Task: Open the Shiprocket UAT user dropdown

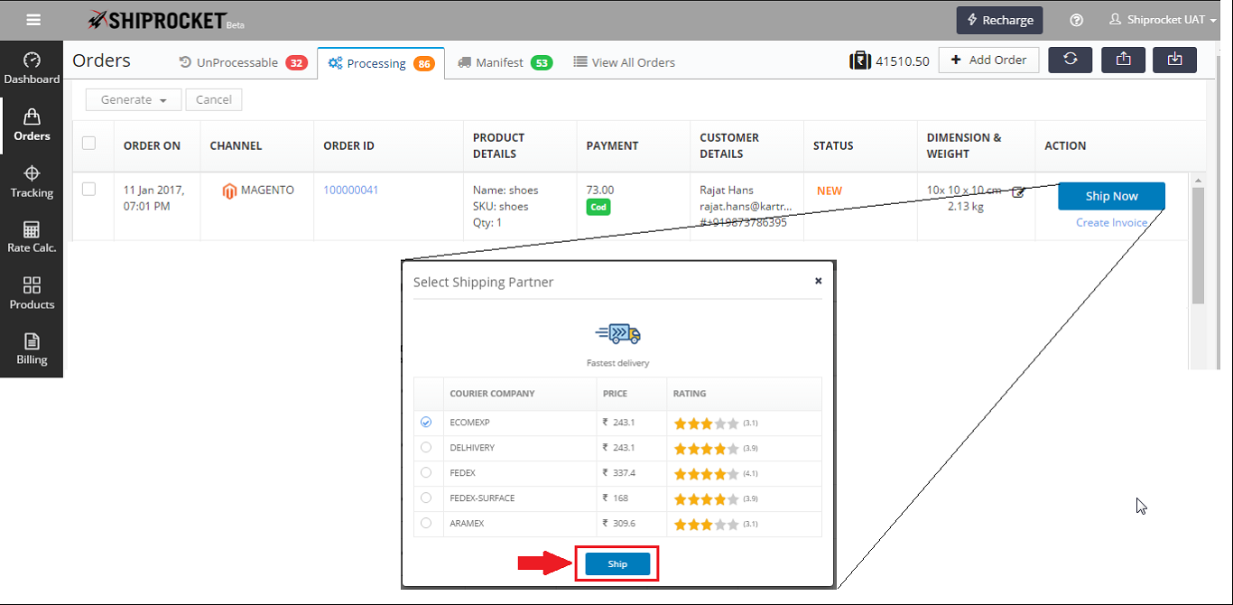Action: click(x=1163, y=20)
